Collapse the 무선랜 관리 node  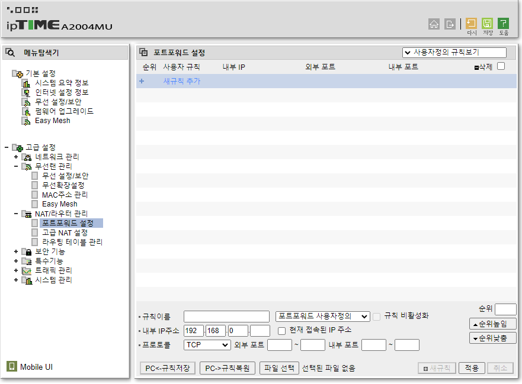[x=15, y=166]
